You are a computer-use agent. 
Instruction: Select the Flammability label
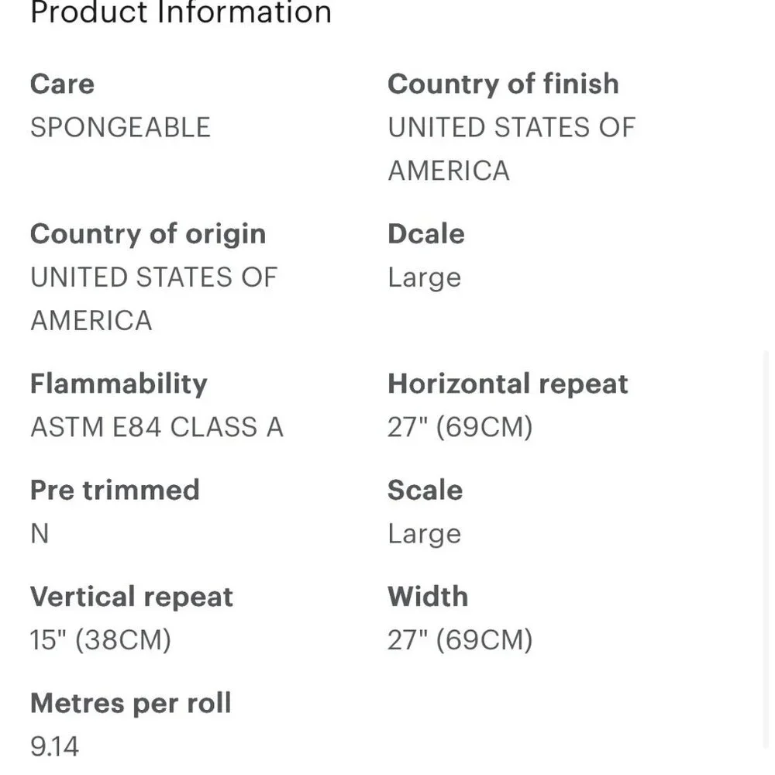[119, 384]
